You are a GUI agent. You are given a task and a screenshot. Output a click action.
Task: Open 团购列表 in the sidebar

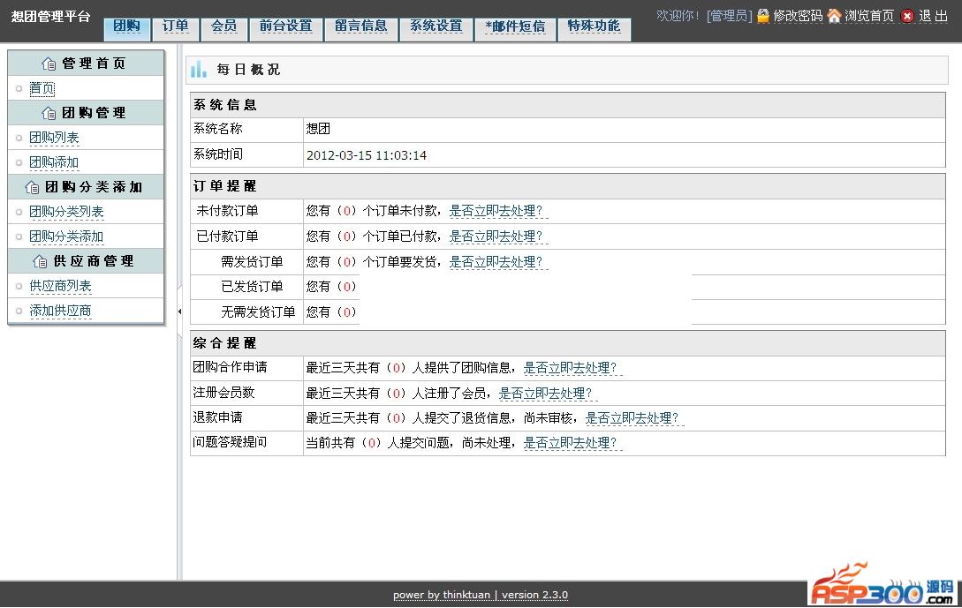54,138
